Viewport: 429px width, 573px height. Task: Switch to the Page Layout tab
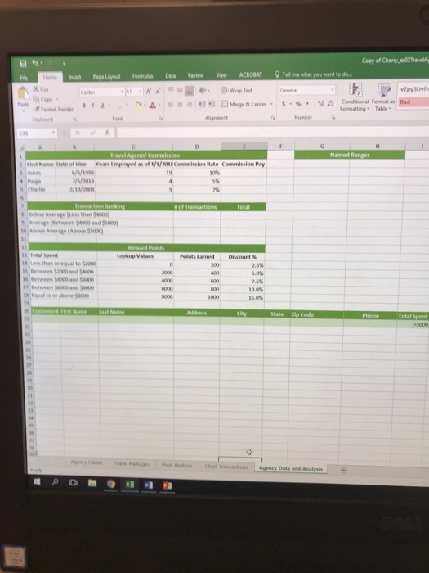point(106,77)
